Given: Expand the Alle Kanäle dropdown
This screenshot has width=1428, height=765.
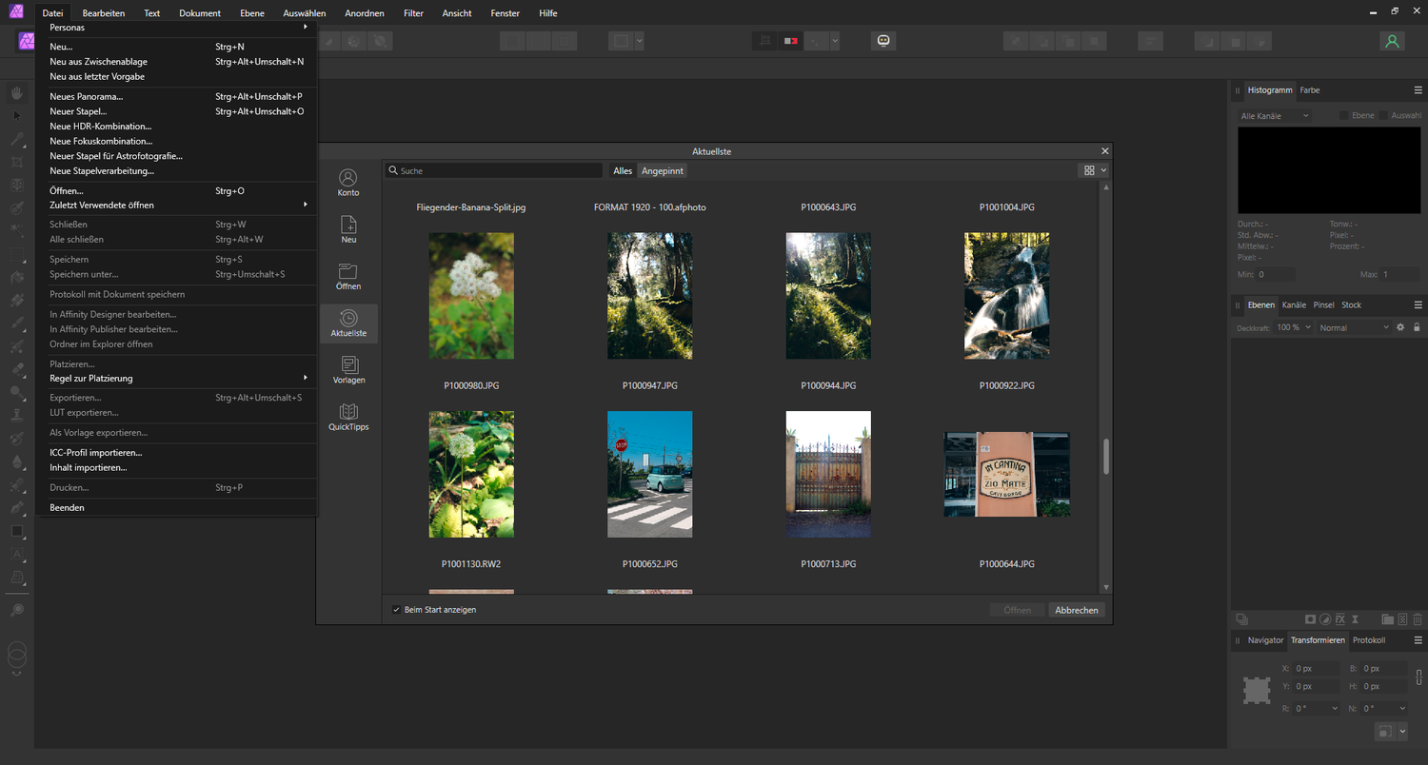Looking at the screenshot, I should [1275, 116].
